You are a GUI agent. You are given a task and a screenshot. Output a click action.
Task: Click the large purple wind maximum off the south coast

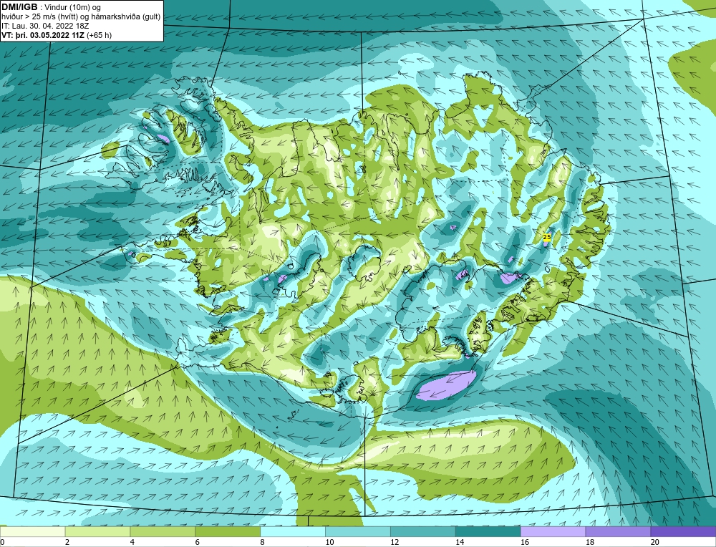(x=447, y=385)
